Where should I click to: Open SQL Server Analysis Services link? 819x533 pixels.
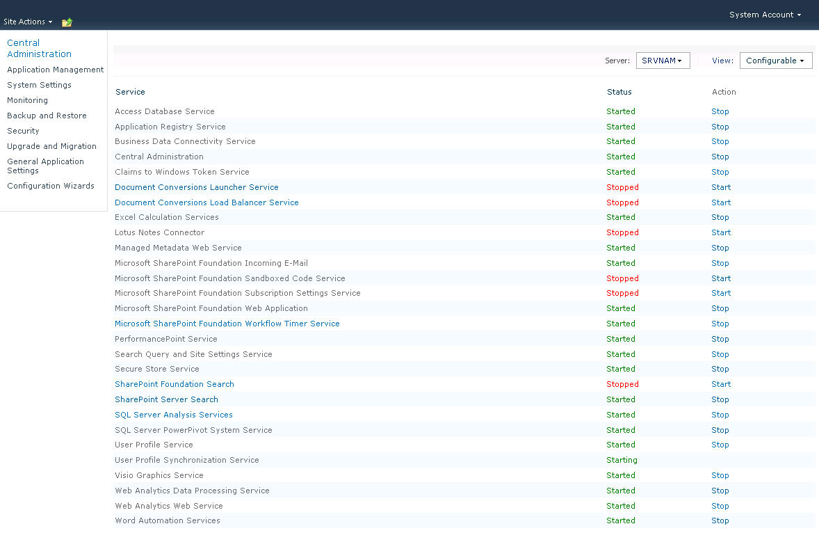pos(173,415)
